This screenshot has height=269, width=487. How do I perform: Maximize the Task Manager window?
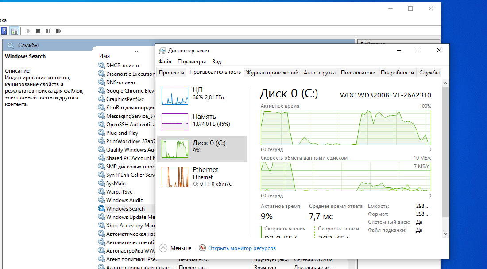(419, 50)
